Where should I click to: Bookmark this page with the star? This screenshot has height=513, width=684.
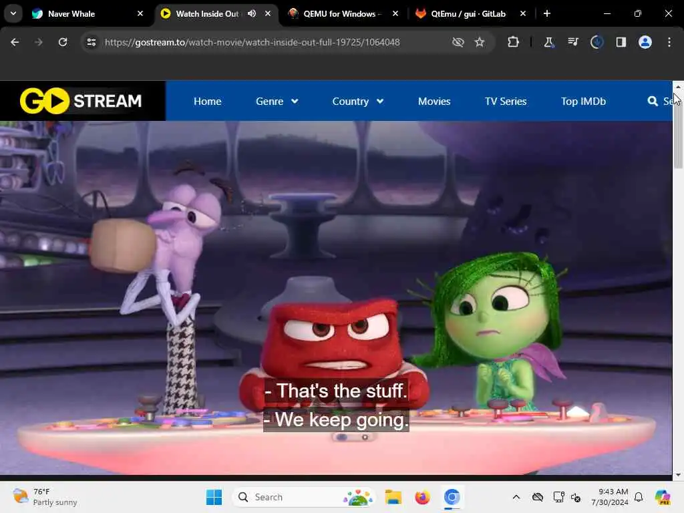(480, 42)
